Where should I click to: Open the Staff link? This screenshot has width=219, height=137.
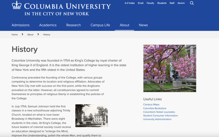(172, 3)
